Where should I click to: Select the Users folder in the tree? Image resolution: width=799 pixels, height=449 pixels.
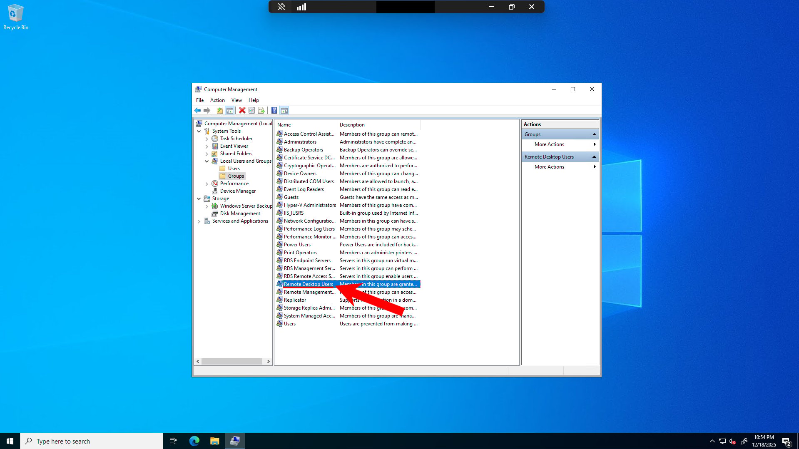234,169
